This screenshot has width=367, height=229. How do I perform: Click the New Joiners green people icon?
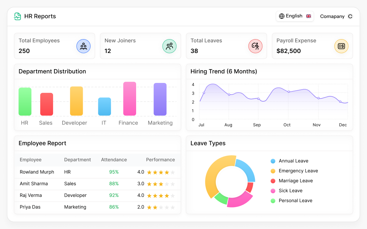[x=169, y=46]
